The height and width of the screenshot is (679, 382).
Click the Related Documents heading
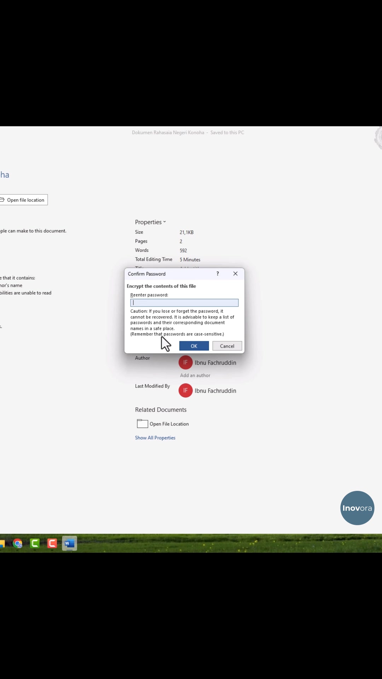(x=161, y=410)
